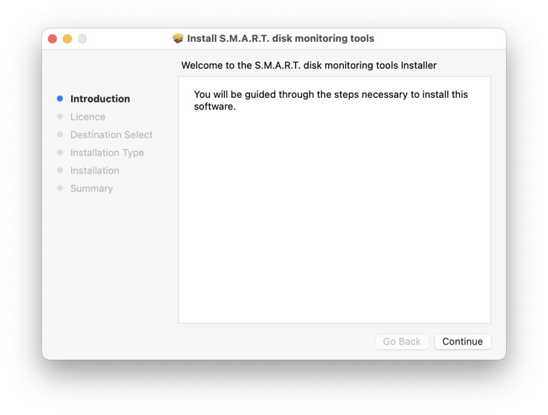Click the welcome heading above the content pane

(309, 65)
